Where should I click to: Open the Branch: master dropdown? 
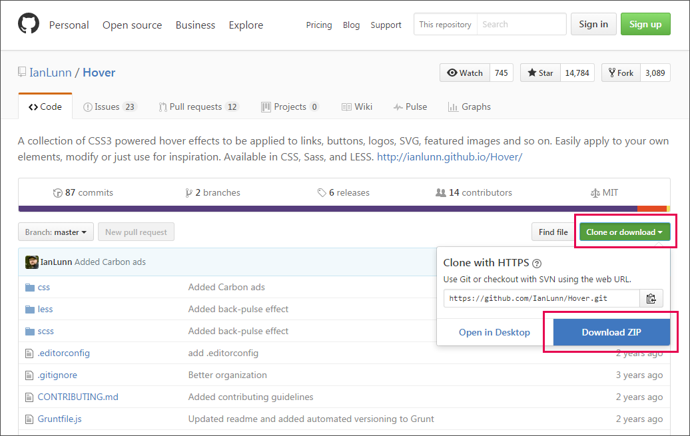pos(56,232)
